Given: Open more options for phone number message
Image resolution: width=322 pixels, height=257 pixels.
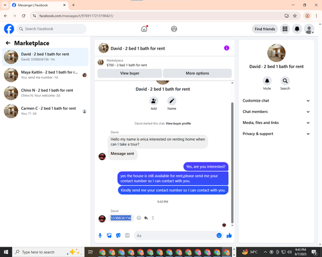Looking at the screenshot, I should (x=153, y=218).
